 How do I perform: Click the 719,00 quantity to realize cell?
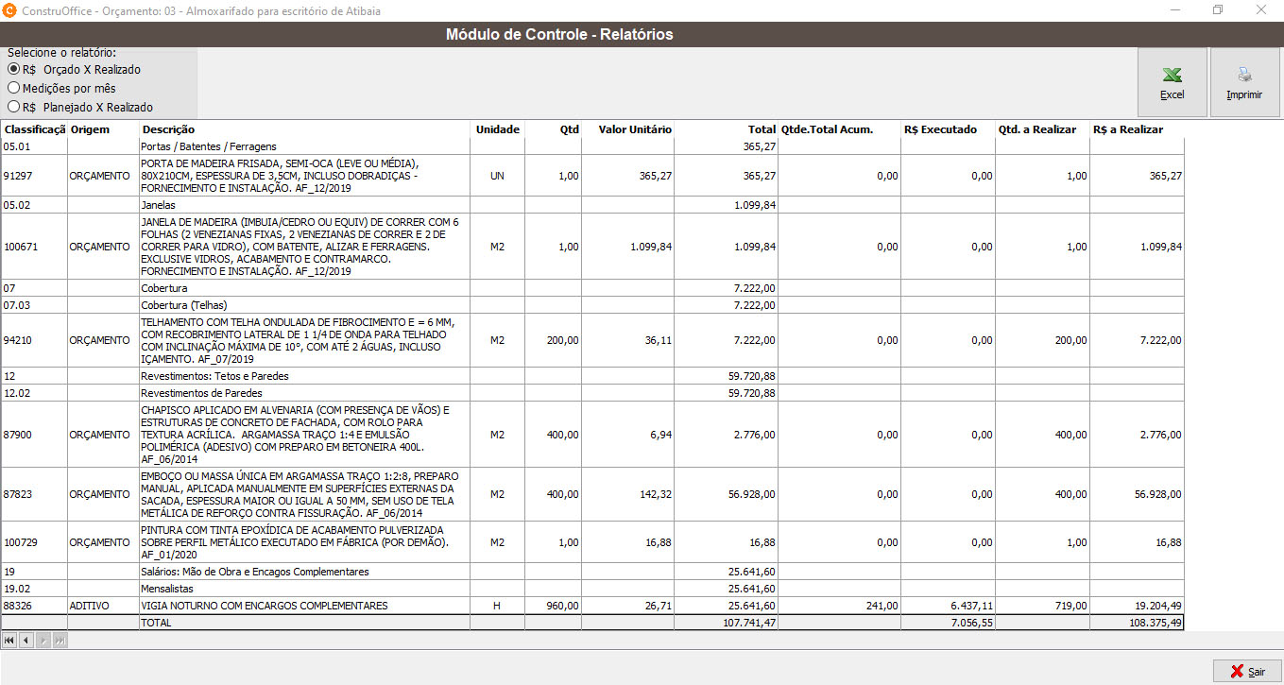point(1042,606)
